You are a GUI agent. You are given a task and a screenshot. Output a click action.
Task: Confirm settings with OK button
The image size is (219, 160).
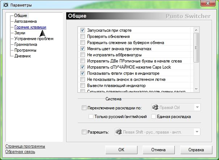click(x=121, y=150)
